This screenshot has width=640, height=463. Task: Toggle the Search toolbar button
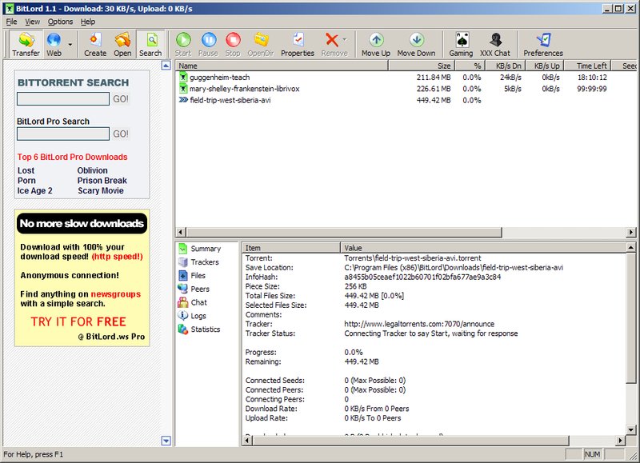coord(150,44)
